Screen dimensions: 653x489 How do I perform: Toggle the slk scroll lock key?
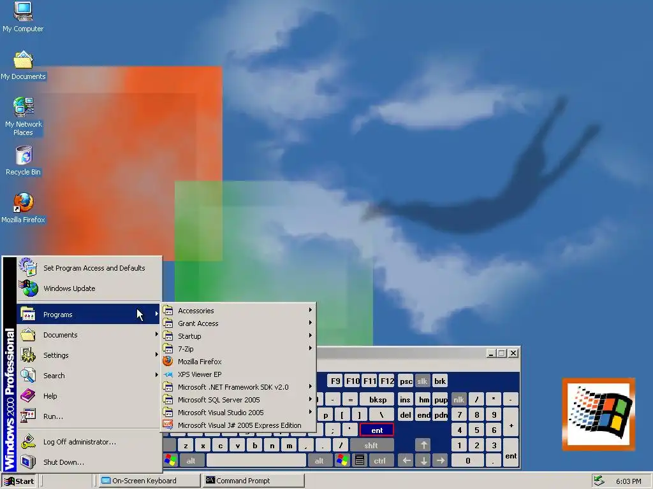click(x=422, y=381)
